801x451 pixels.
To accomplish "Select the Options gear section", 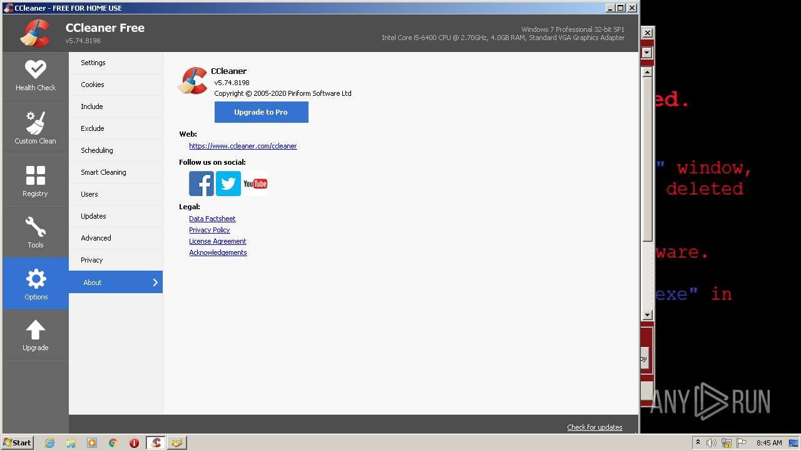I will click(36, 284).
